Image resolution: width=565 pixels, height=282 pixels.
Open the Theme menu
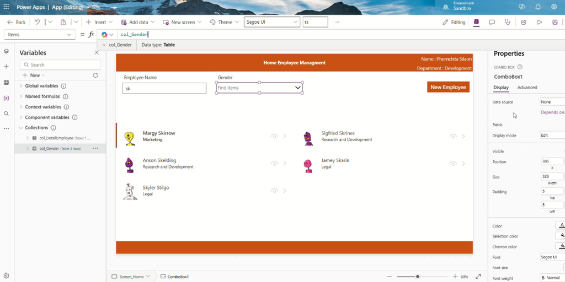point(224,22)
